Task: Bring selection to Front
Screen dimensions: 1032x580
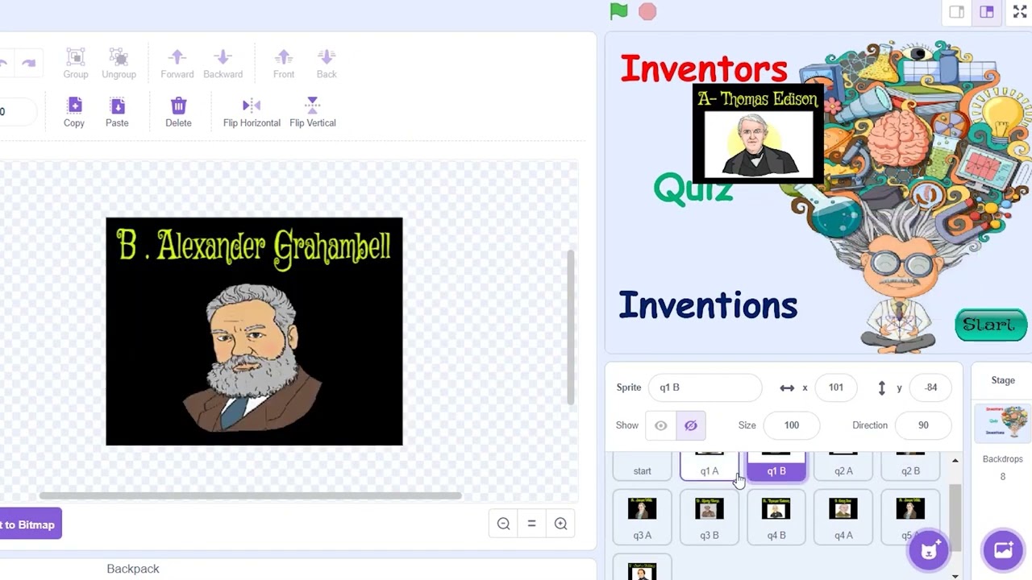Action: [284, 64]
